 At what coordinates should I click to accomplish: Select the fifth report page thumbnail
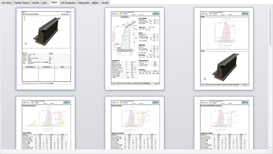click(135, 123)
